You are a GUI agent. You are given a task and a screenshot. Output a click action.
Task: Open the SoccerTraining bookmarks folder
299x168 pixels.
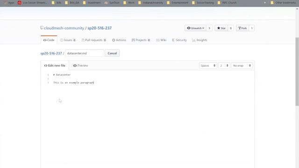pyautogui.click(x=203, y=3)
